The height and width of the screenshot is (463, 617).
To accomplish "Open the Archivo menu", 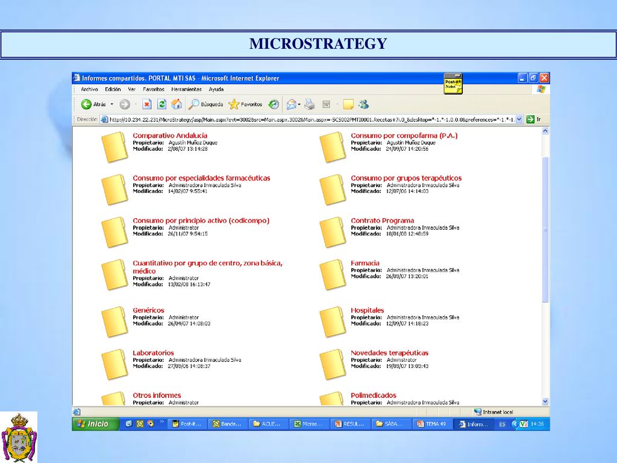I will tap(89, 89).
